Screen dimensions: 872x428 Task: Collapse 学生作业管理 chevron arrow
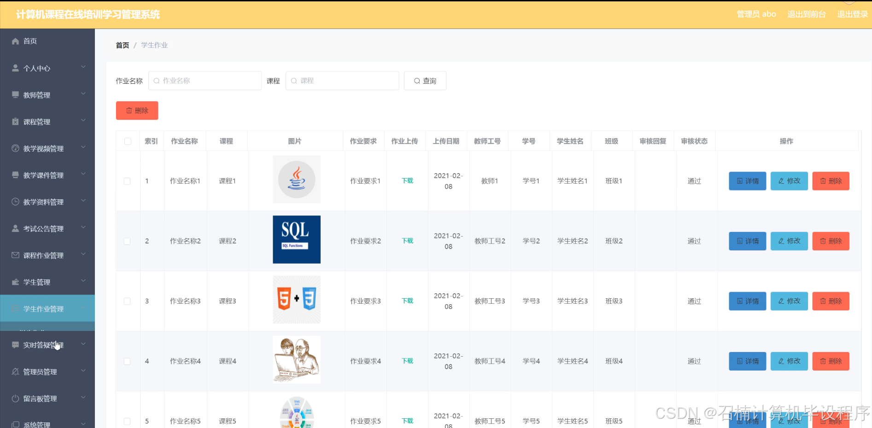pos(83,307)
